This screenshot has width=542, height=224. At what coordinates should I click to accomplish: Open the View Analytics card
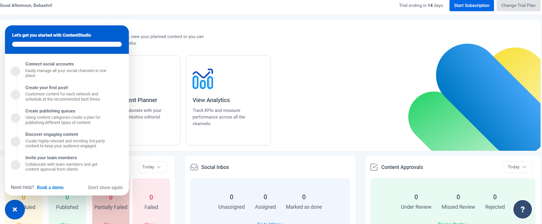tap(228, 100)
